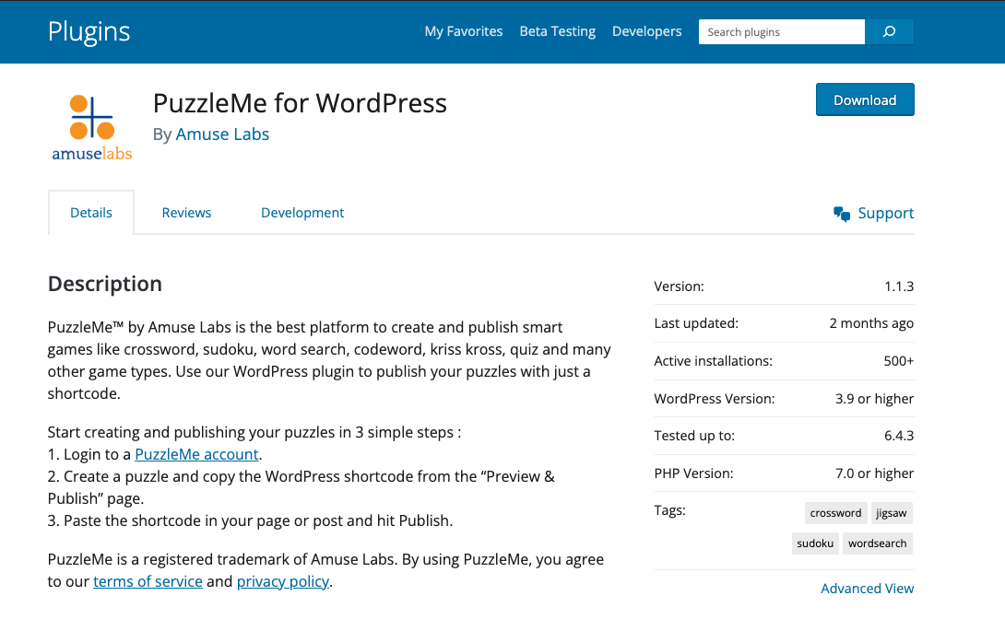1005x619 pixels.
Task: Open the privacy policy link
Action: click(282, 580)
